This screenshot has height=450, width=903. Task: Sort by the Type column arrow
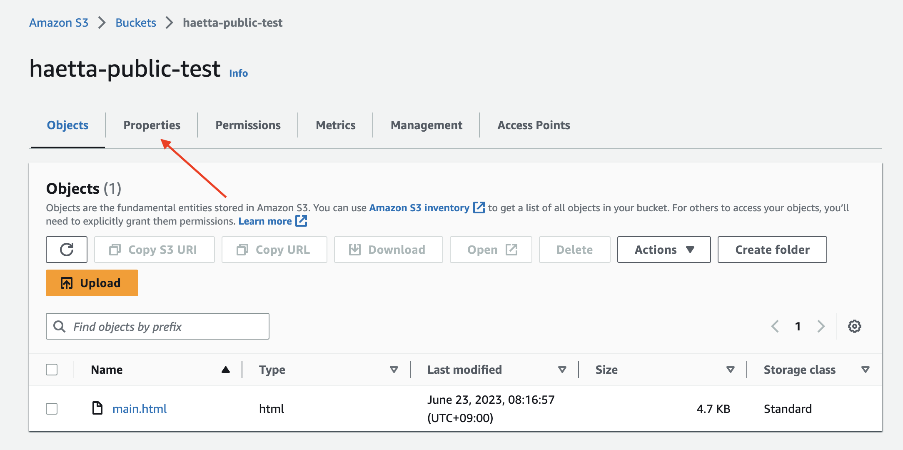coord(394,370)
